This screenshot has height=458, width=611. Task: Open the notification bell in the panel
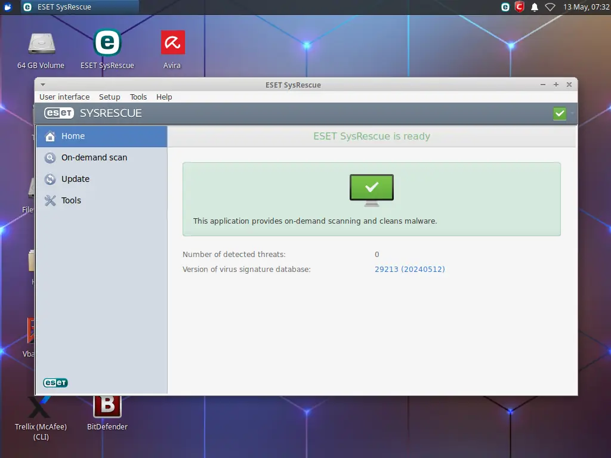[x=535, y=7]
